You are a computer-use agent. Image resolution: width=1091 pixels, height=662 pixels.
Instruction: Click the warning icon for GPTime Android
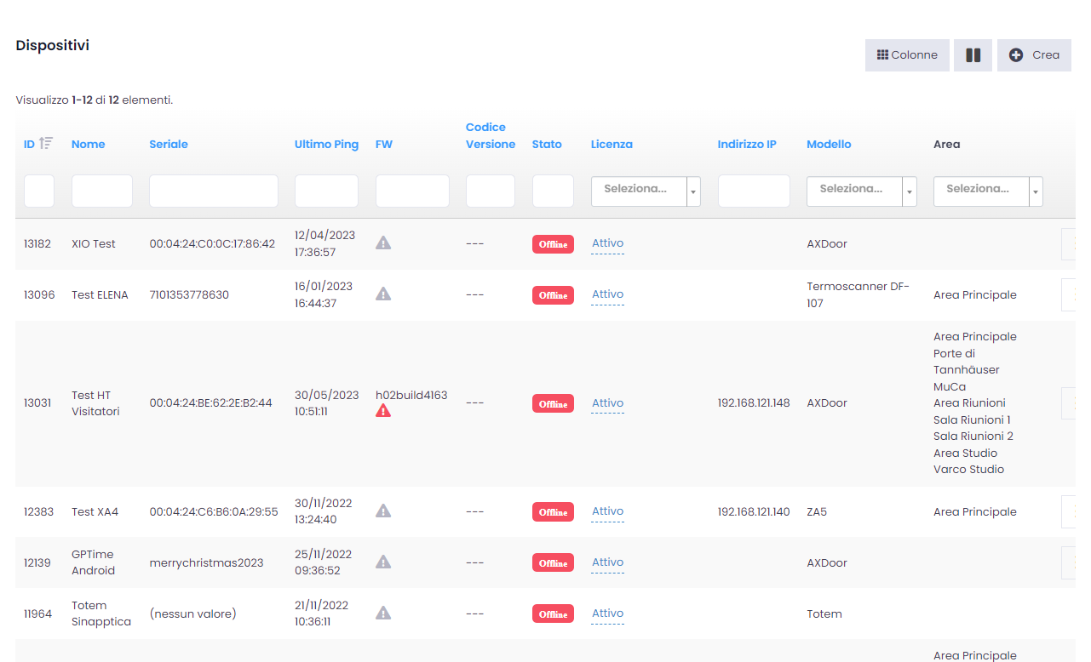(x=383, y=562)
